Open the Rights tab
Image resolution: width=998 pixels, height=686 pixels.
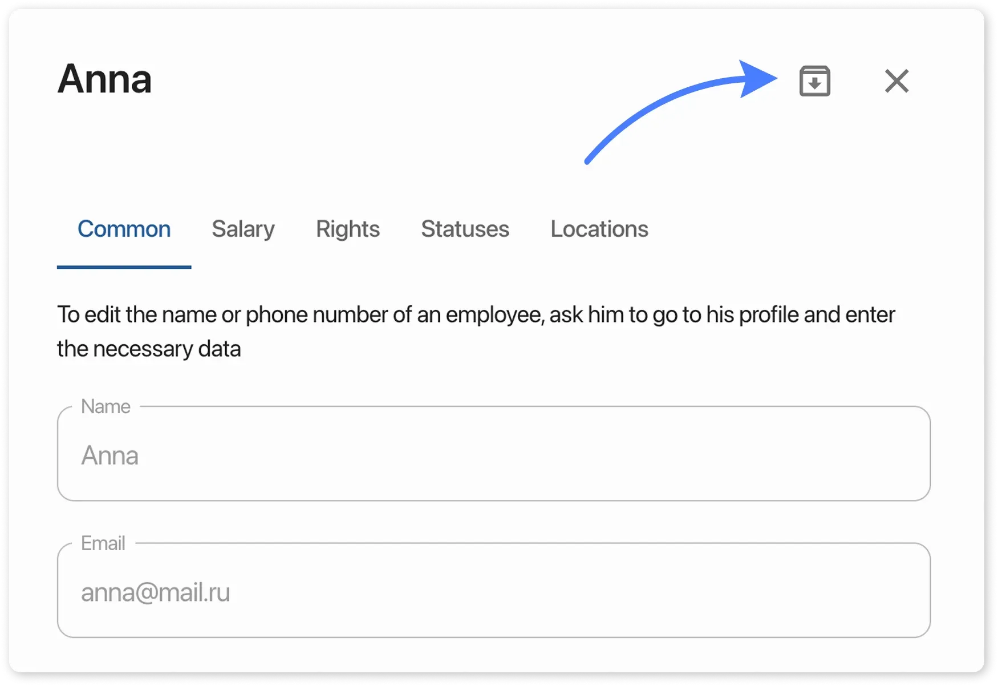click(348, 229)
